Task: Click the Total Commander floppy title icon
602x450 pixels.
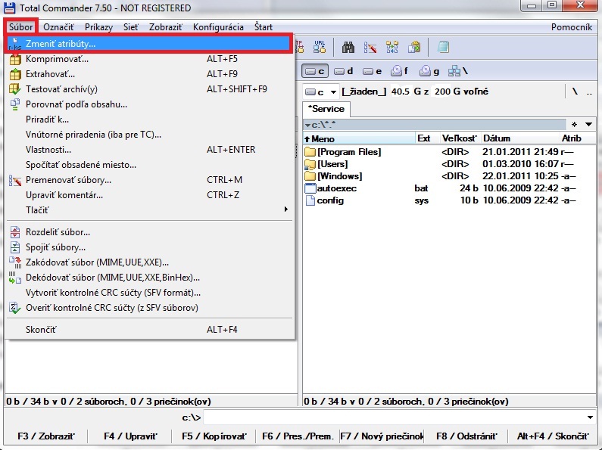Action: [x=9, y=8]
